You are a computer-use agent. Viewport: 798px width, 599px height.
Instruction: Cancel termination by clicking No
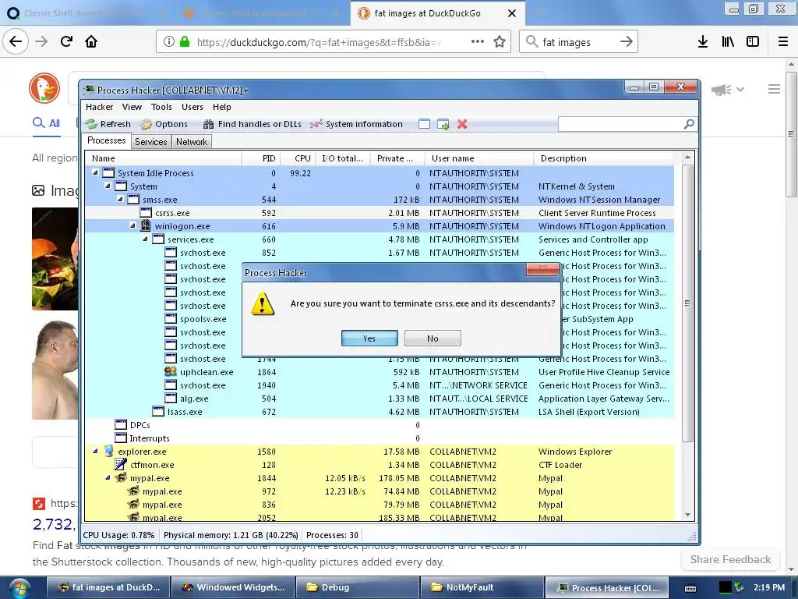point(433,338)
